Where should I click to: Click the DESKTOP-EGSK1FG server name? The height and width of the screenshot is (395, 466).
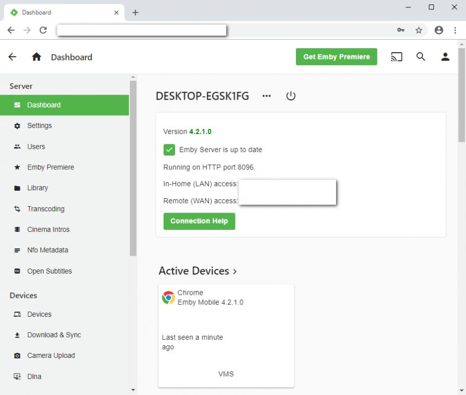tap(202, 96)
